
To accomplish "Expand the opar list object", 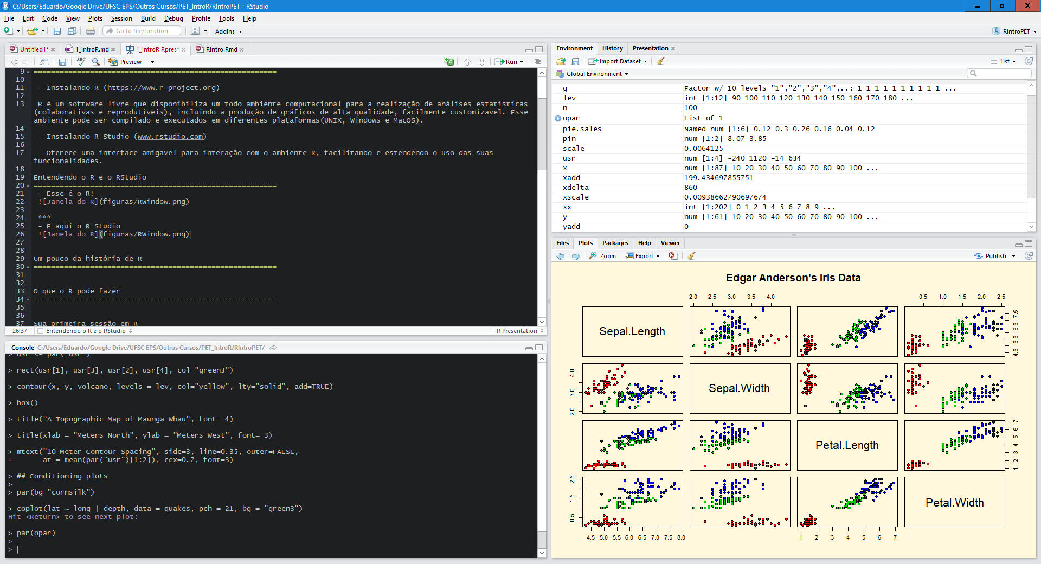I will pyautogui.click(x=558, y=118).
